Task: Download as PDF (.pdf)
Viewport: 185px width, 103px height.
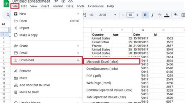Action: coord(112,76)
